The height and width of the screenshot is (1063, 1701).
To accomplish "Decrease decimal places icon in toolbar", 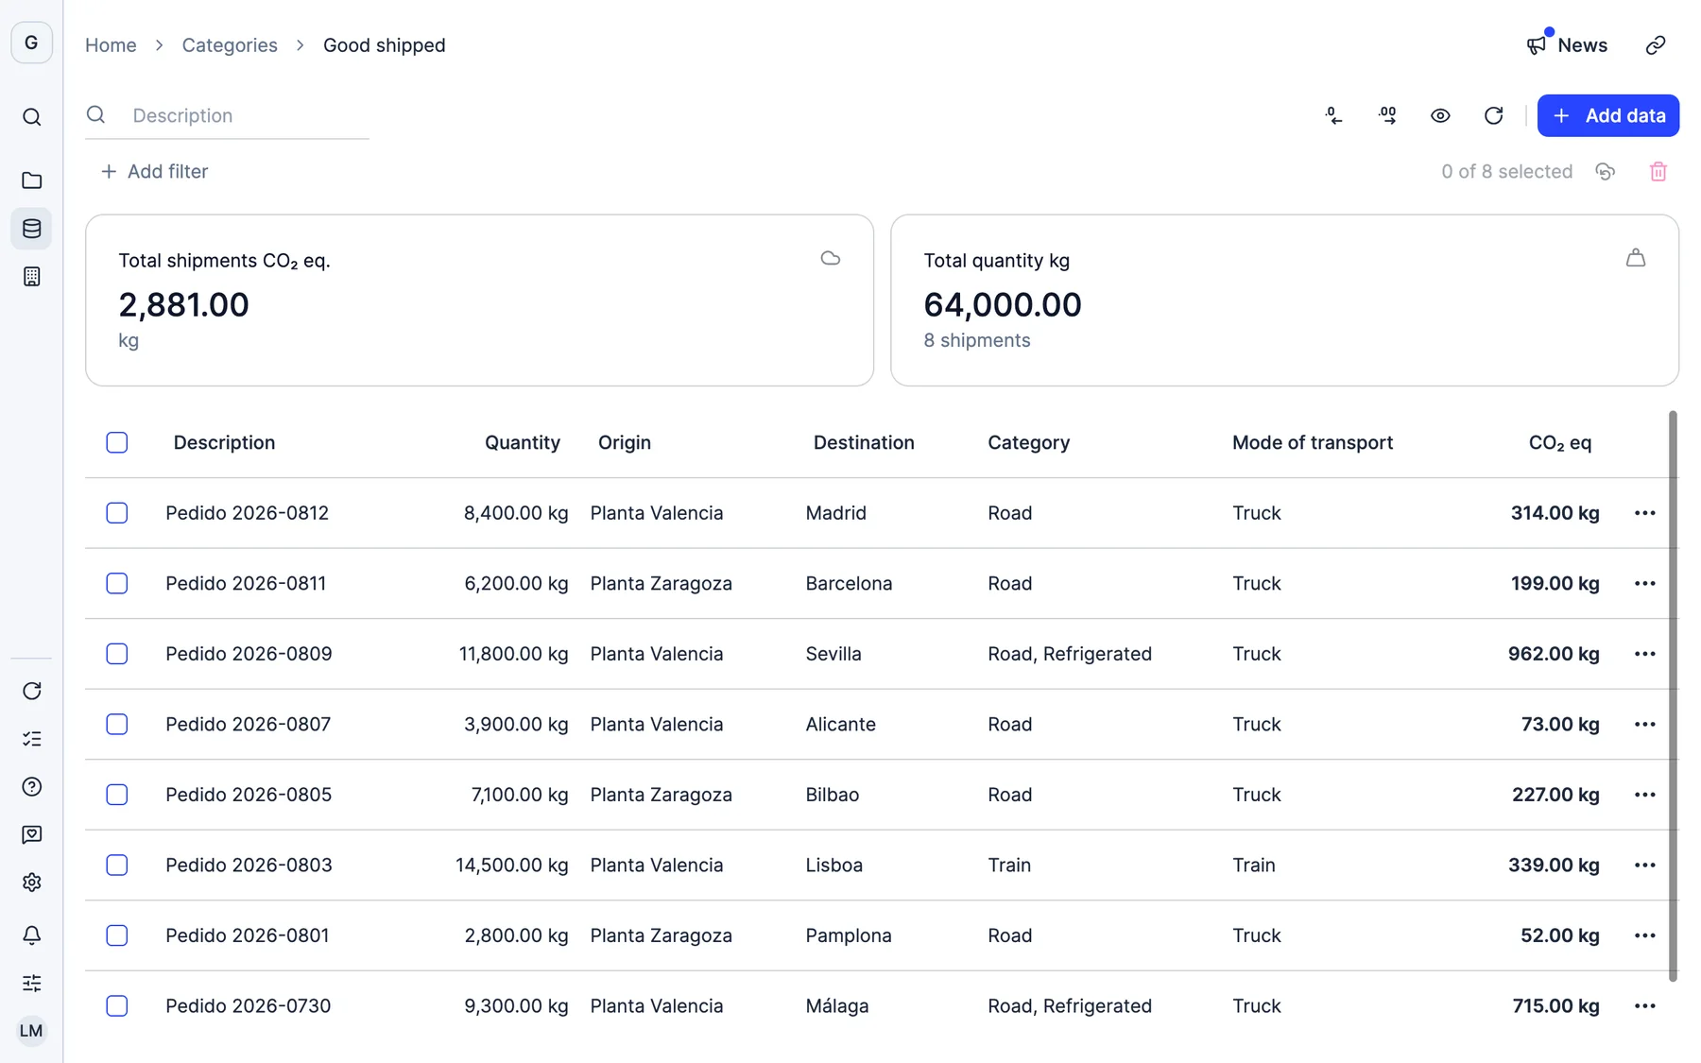I will pyautogui.click(x=1333, y=115).
